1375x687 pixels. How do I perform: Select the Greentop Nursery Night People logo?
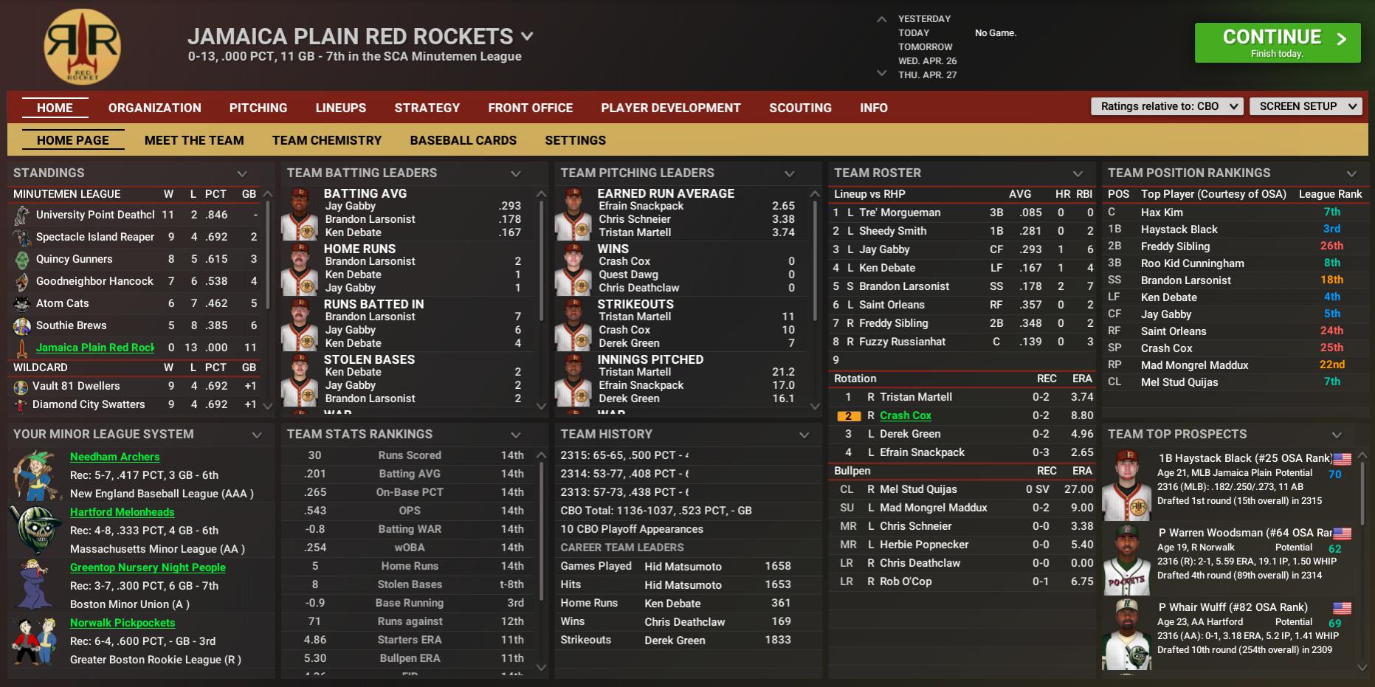(35, 585)
